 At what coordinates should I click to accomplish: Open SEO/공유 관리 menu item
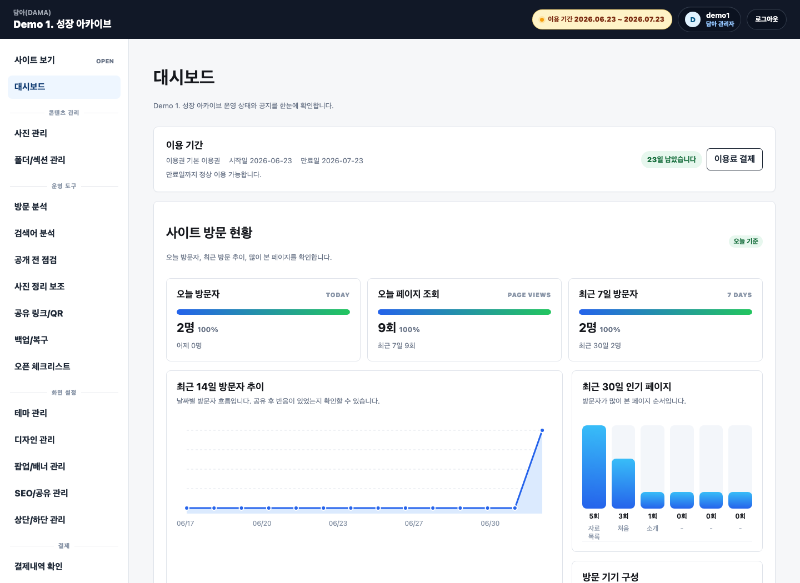pos(64,493)
